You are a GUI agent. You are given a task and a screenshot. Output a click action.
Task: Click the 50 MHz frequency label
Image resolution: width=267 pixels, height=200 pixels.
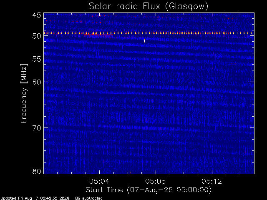tap(37, 36)
